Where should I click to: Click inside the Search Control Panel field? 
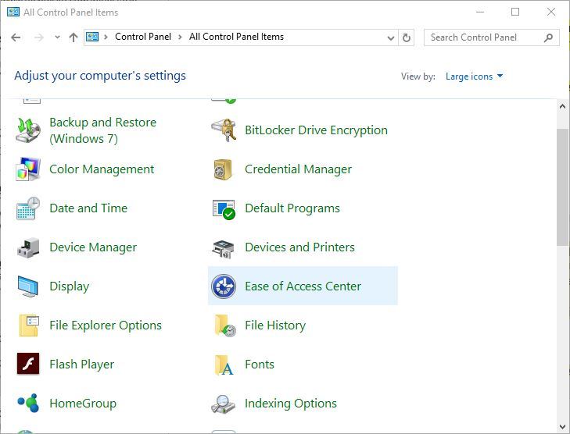point(483,37)
